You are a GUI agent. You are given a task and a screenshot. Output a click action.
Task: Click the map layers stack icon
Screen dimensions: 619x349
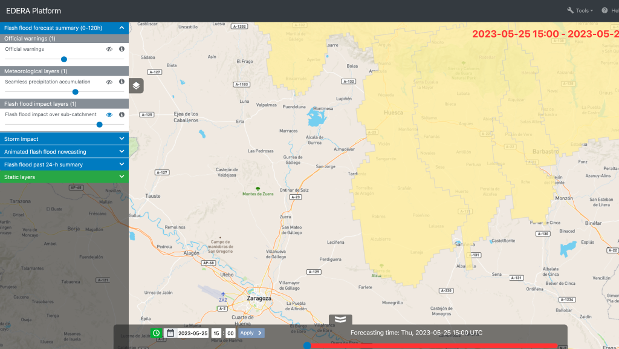[x=136, y=86]
